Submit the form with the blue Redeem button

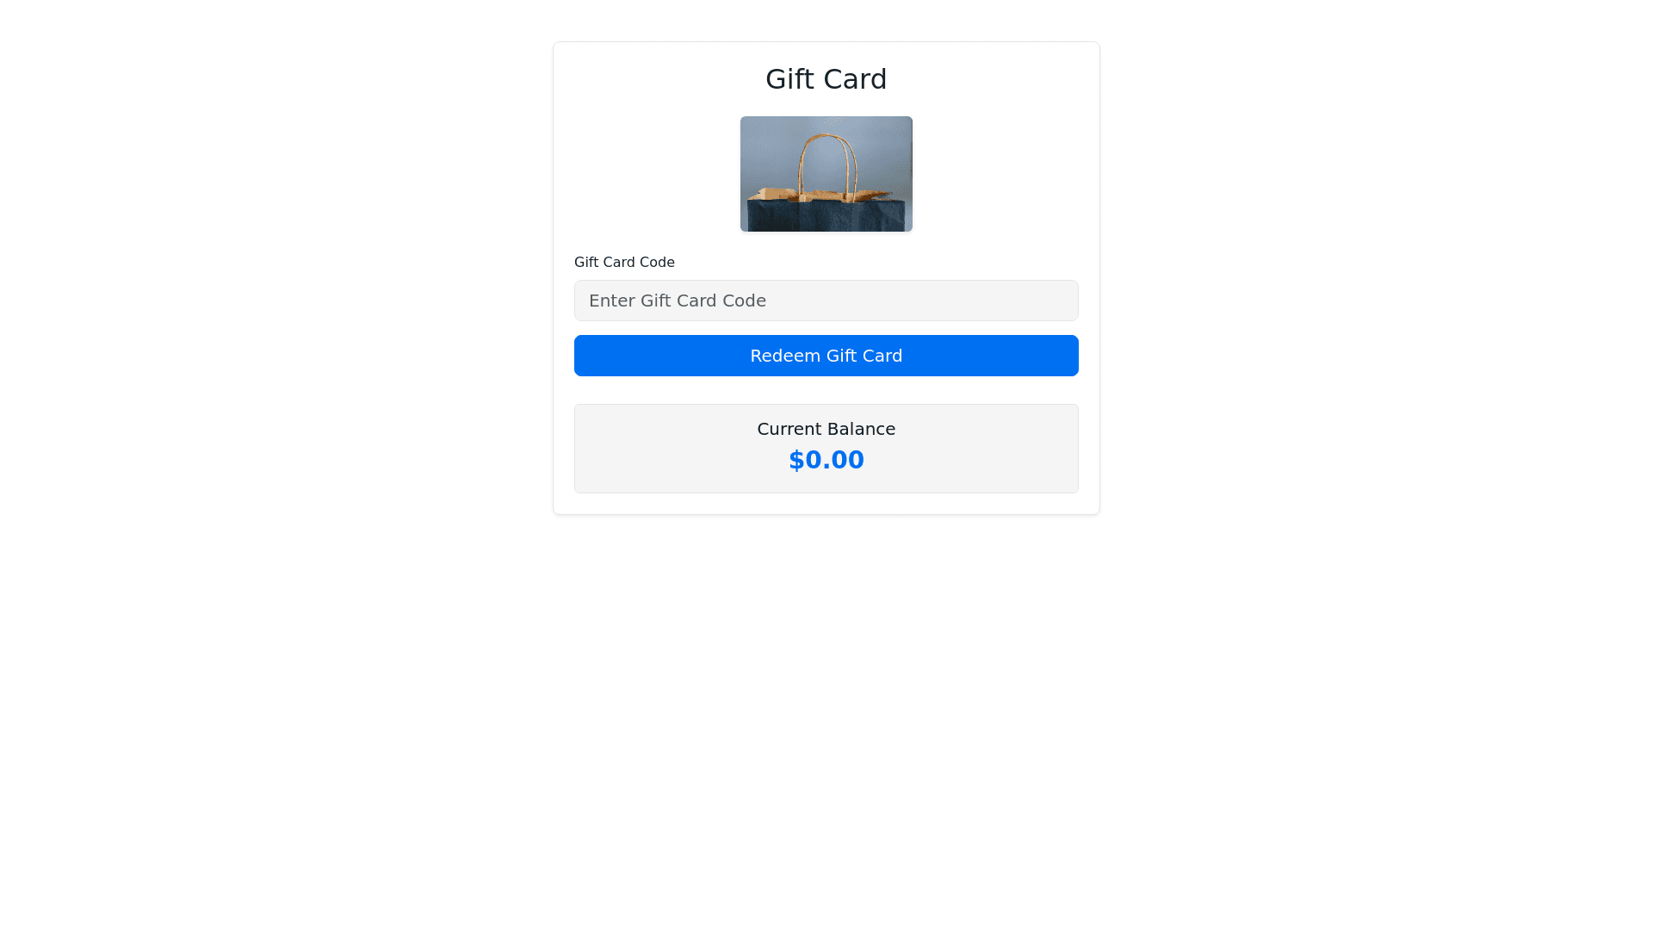coord(826,356)
